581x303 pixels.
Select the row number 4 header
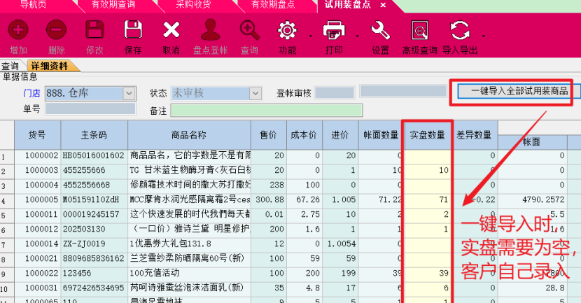7,201
